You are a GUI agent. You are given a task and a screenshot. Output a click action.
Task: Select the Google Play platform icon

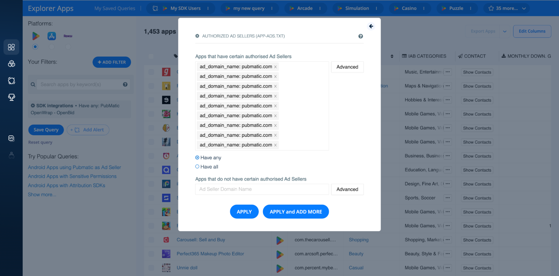[36, 36]
